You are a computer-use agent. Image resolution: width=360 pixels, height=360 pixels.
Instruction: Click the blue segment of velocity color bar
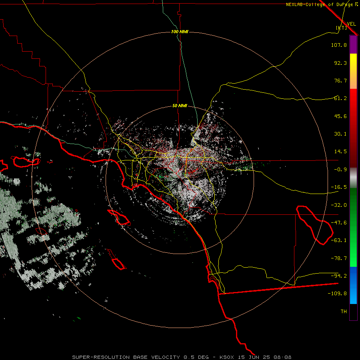click(353, 285)
